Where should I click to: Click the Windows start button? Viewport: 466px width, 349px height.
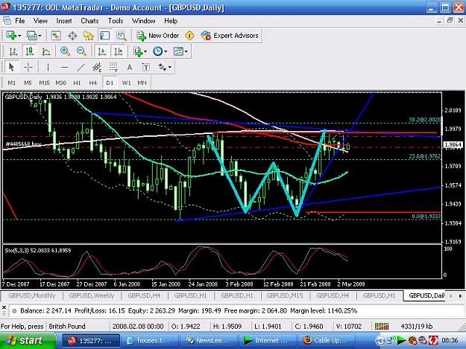tap(28, 340)
